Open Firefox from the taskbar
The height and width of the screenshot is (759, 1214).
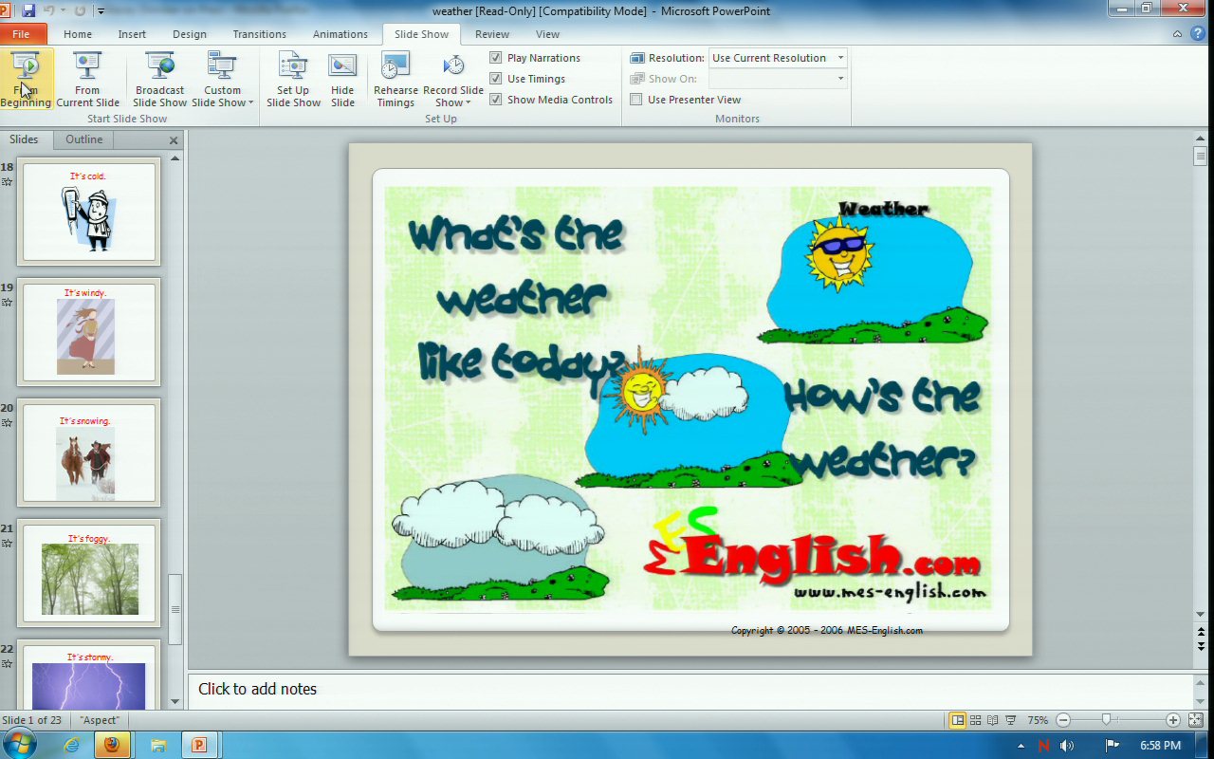[x=112, y=745]
